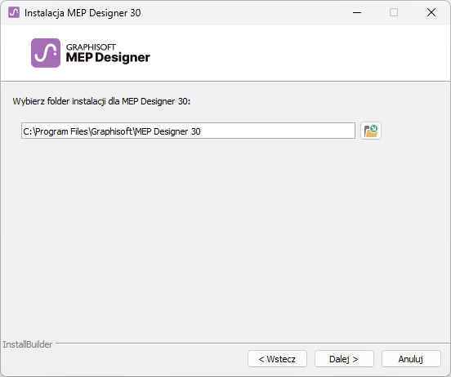Go back with the Wstecz button
The height and width of the screenshot is (377, 451).
tap(277, 358)
